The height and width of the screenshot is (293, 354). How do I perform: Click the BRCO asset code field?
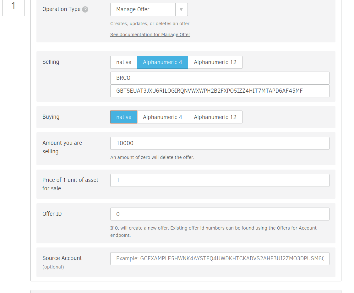pos(220,78)
